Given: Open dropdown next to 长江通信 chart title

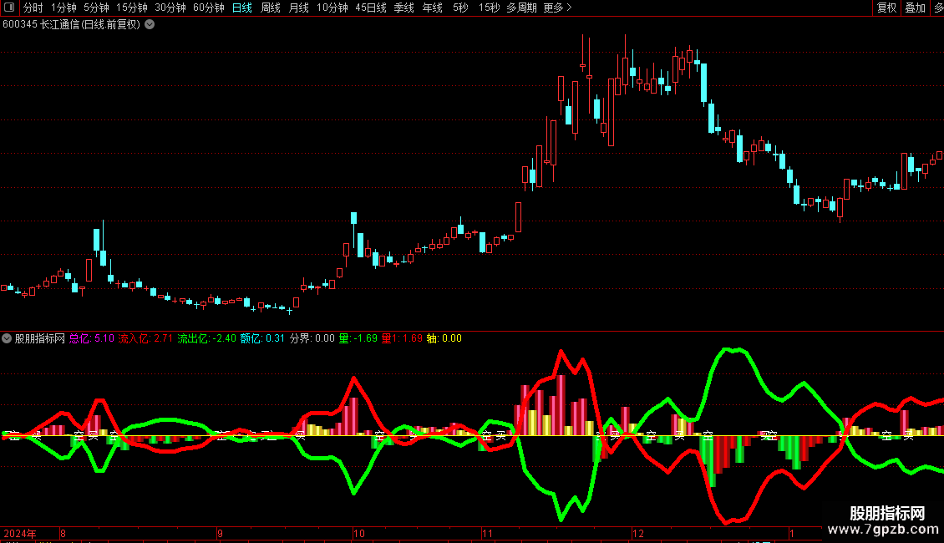Looking at the screenshot, I should click(150, 24).
